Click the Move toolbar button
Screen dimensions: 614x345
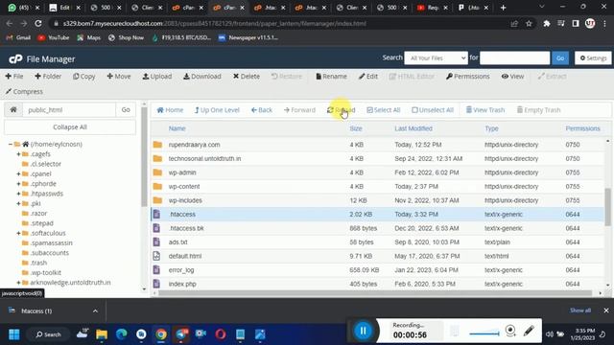119,77
